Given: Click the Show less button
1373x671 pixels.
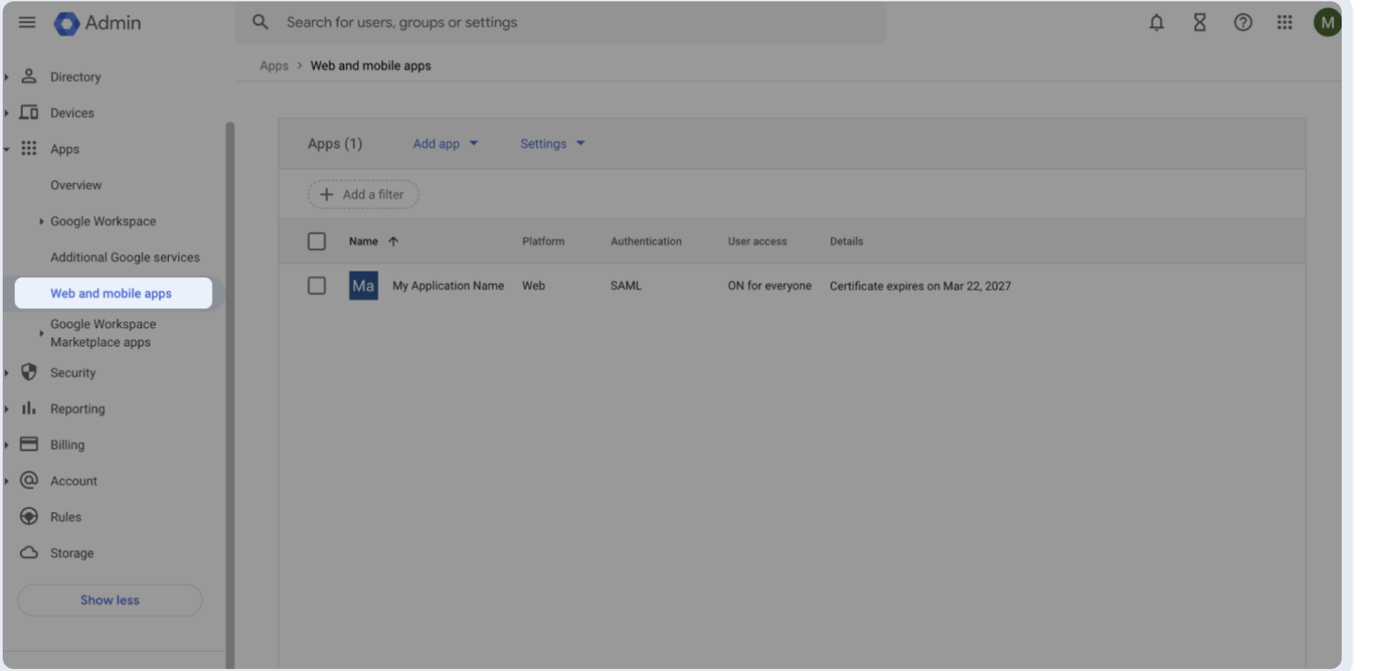Looking at the screenshot, I should 110,600.
